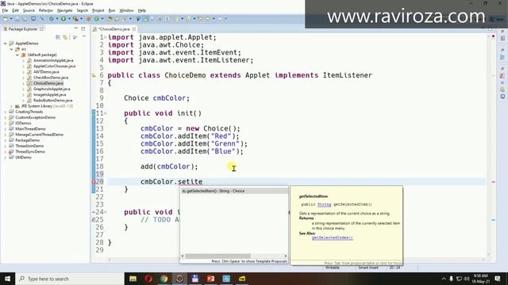Screen dimensions: 508x285
Task: Click the taskbar clock showing 9:58 AM
Action: [x=480, y=279]
